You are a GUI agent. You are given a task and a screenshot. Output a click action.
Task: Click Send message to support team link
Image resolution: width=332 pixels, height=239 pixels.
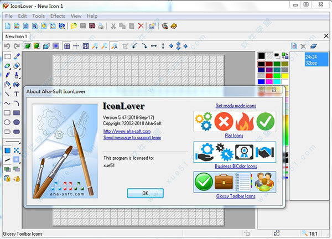(x=132, y=138)
